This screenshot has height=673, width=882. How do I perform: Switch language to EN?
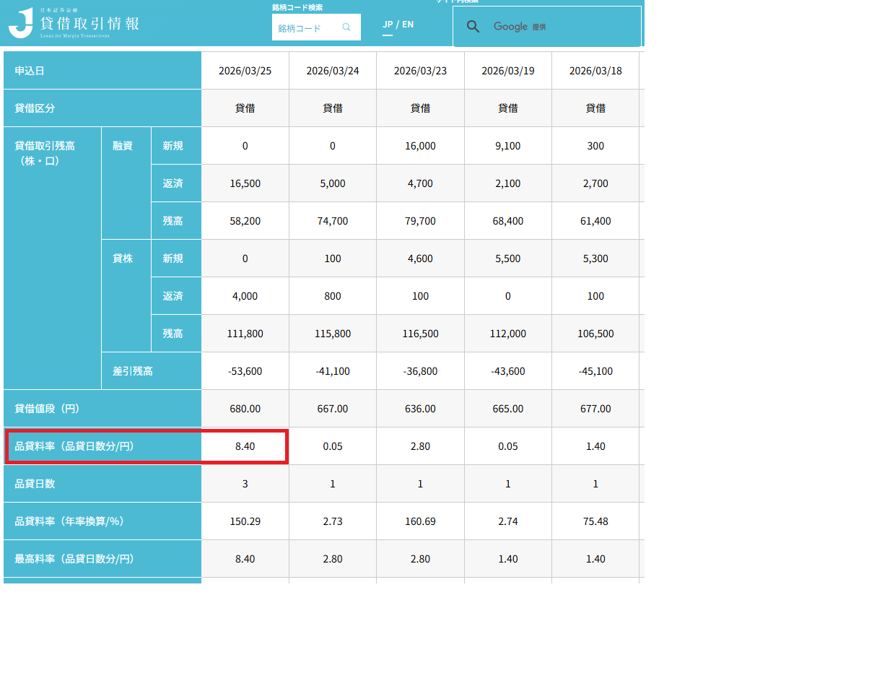click(408, 25)
